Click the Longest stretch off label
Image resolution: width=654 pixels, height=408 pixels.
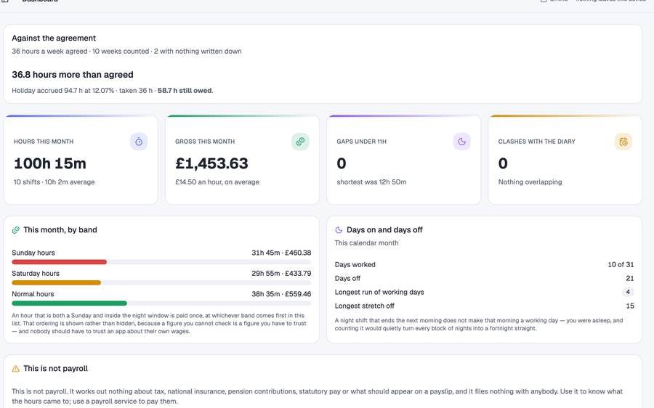(x=364, y=306)
